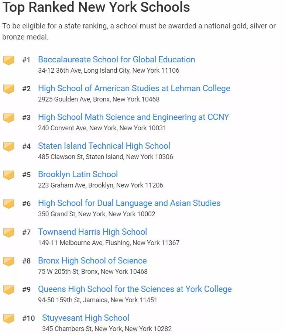The width and height of the screenshot is (285, 334).
Task: Click the gold medal icon beside #4
Action: click(9, 147)
